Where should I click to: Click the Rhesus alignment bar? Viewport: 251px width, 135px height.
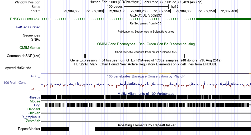click(146, 97)
